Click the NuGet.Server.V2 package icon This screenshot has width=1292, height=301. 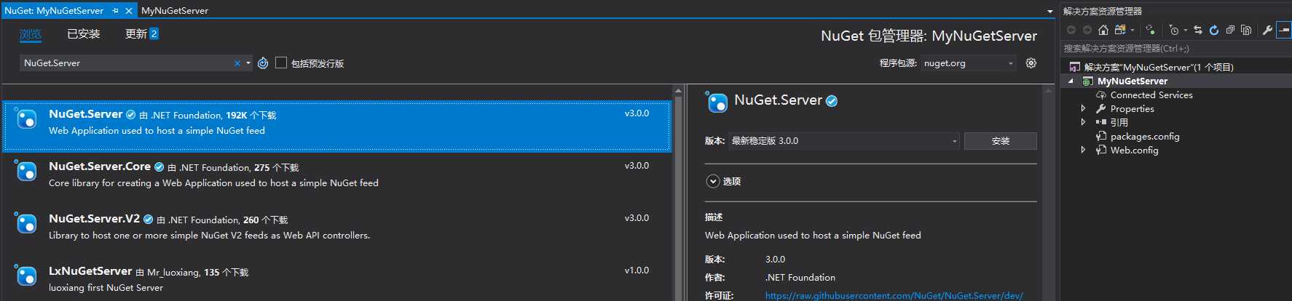pos(25,223)
